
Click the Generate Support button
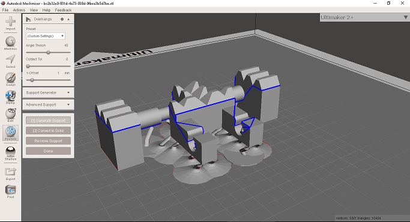48,120
